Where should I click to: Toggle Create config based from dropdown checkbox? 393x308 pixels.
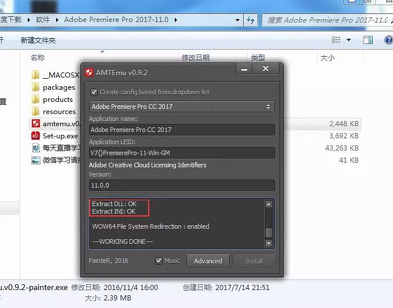(x=94, y=92)
